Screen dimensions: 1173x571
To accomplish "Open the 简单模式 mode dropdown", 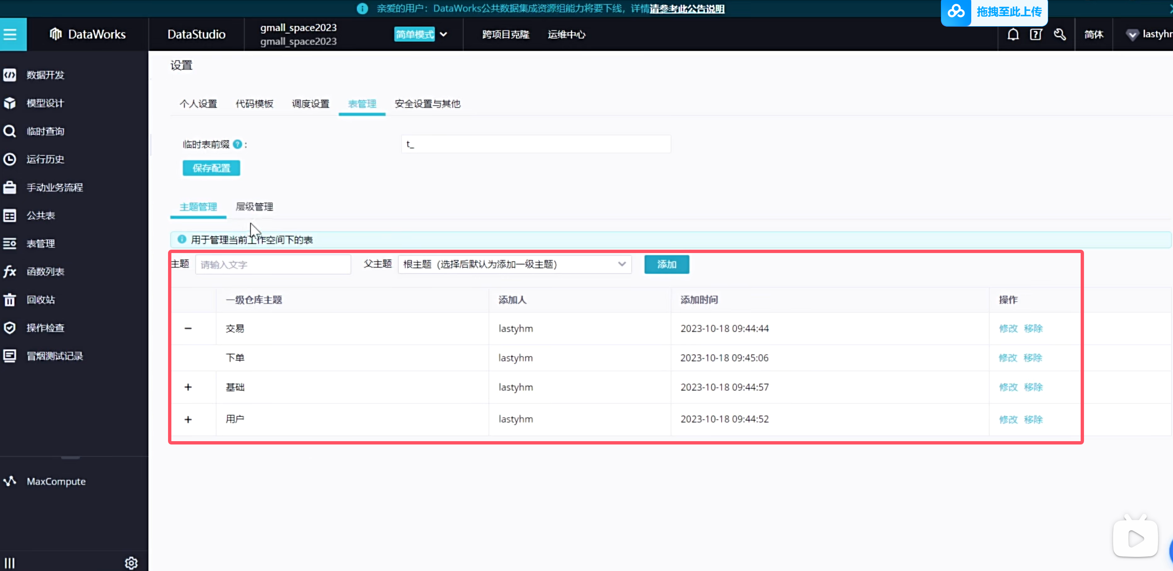I will tap(443, 34).
